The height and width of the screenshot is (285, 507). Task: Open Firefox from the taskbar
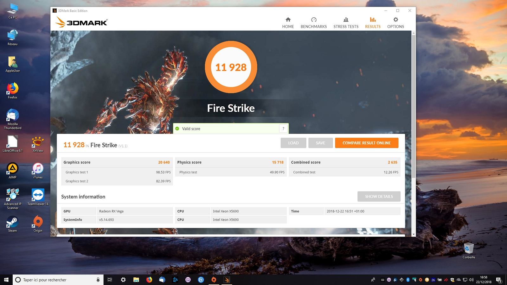tap(149, 280)
